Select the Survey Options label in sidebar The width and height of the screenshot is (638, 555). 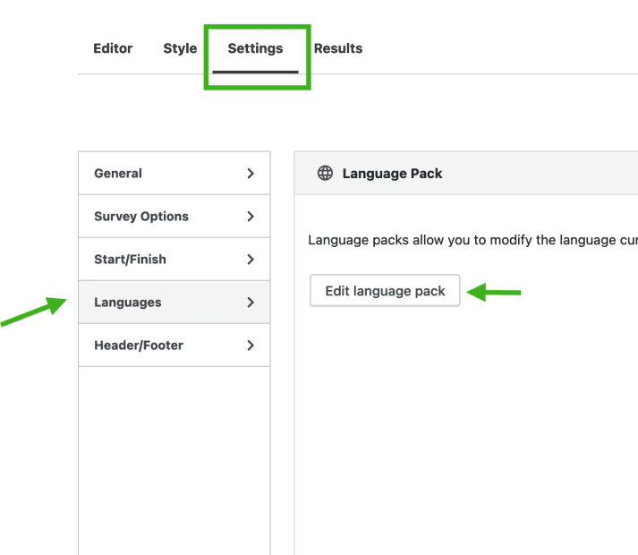pyautogui.click(x=141, y=217)
